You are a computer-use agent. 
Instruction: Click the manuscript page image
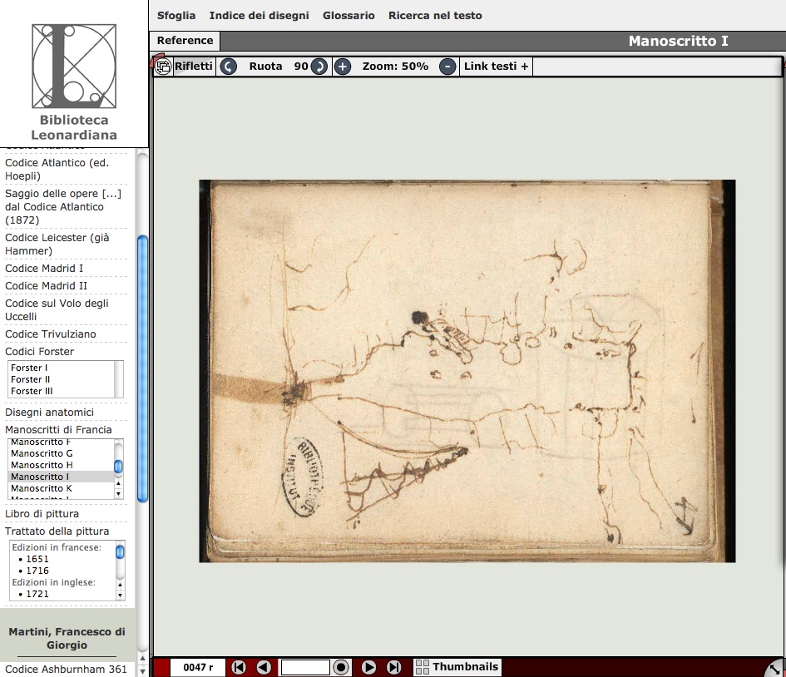tap(467, 371)
